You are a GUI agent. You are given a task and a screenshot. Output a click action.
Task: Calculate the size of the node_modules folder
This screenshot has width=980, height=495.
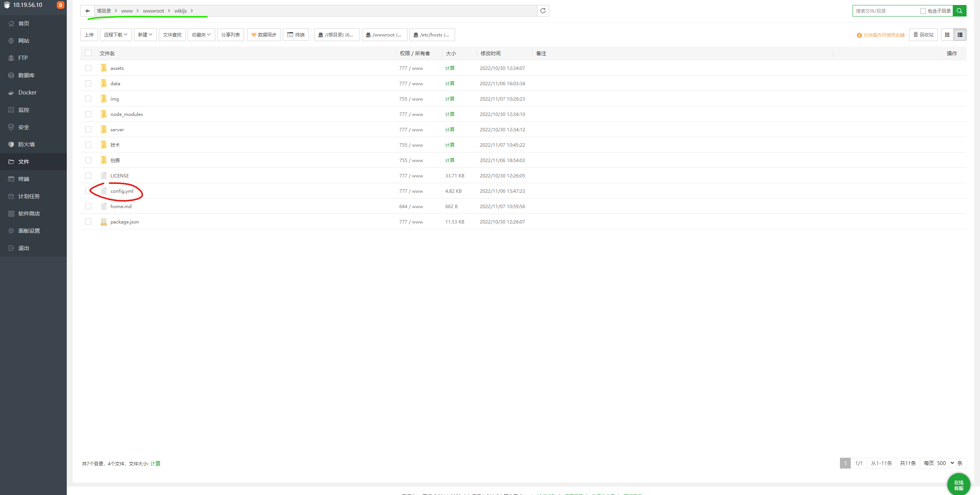(x=450, y=114)
